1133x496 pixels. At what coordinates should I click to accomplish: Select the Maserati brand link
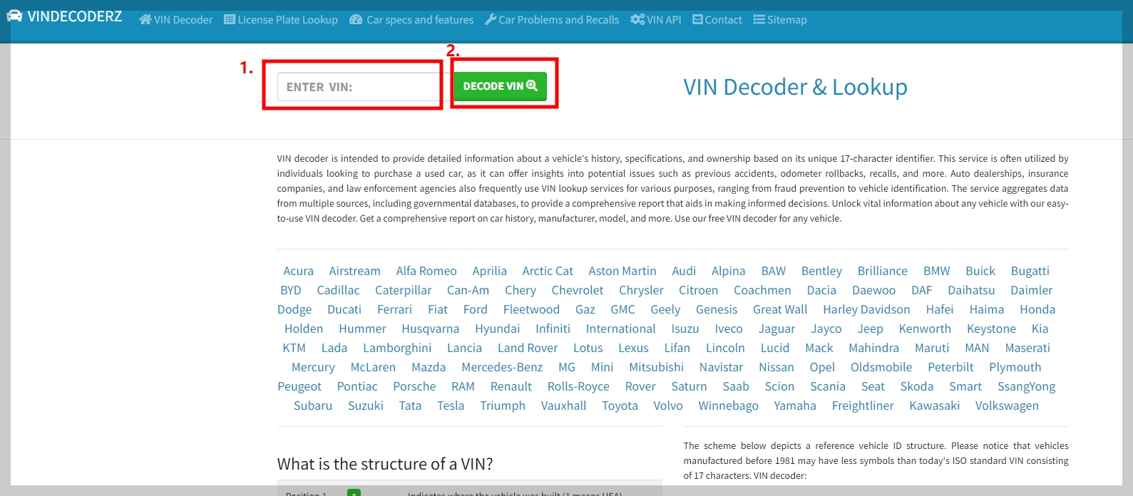pos(1027,348)
